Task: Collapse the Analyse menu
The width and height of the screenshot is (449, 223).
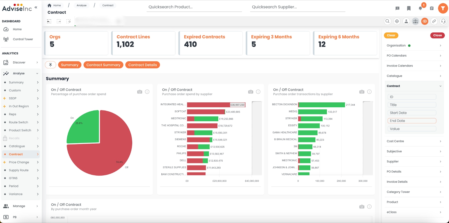Action: click(21, 73)
